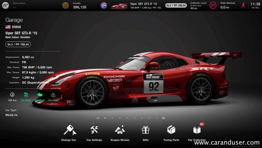The image size is (262, 148).
Task: Click the Credits coin icon
Action: click(66, 5)
